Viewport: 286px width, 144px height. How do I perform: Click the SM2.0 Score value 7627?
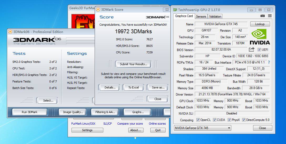(149, 40)
